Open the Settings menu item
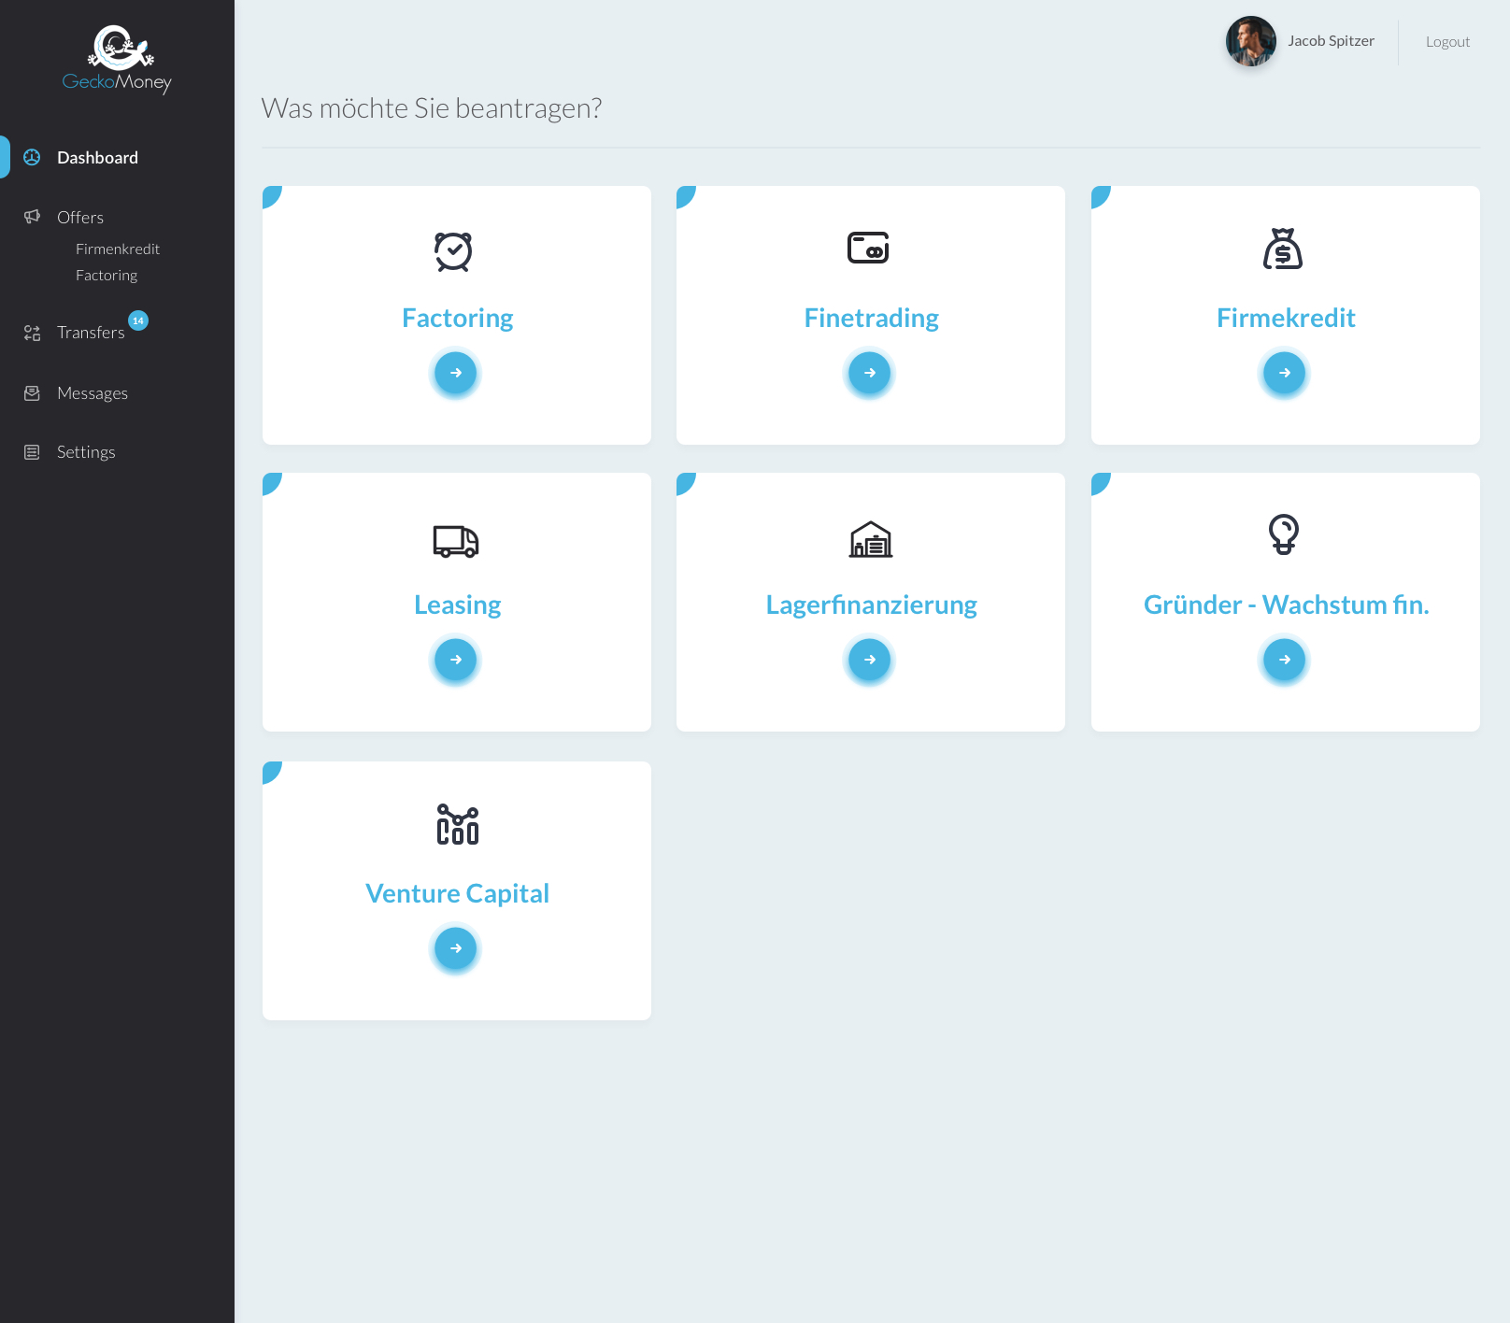Image resolution: width=1510 pixels, height=1323 pixels. (86, 452)
